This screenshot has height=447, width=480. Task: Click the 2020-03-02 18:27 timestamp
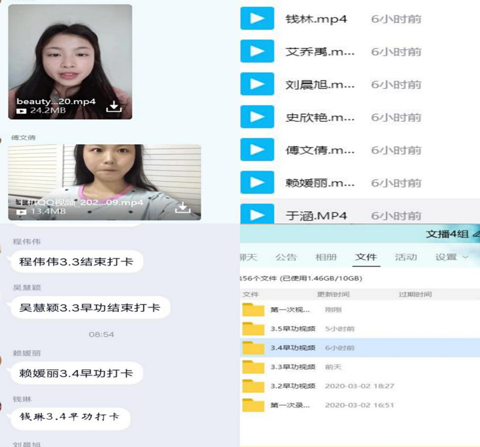coord(359,386)
